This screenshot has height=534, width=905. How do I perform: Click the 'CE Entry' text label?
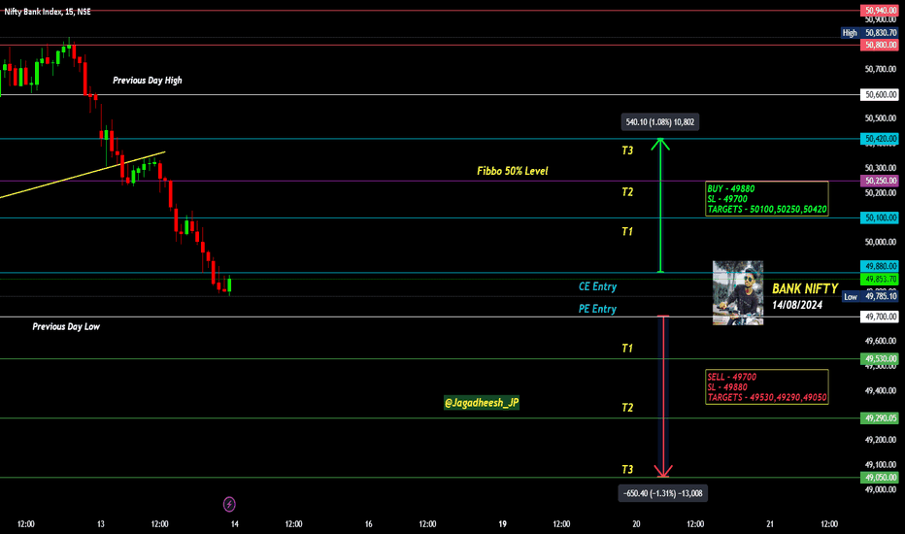597,286
